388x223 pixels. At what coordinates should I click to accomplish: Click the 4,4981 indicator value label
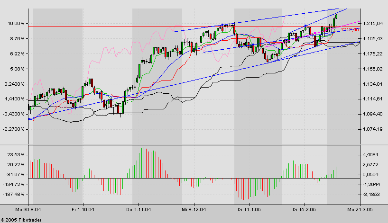pyautogui.click(x=370, y=155)
